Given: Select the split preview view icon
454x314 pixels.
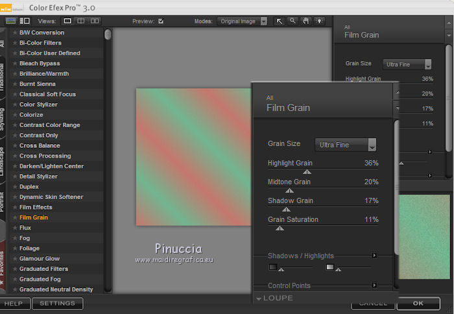Looking at the screenshot, I should click(x=81, y=21).
